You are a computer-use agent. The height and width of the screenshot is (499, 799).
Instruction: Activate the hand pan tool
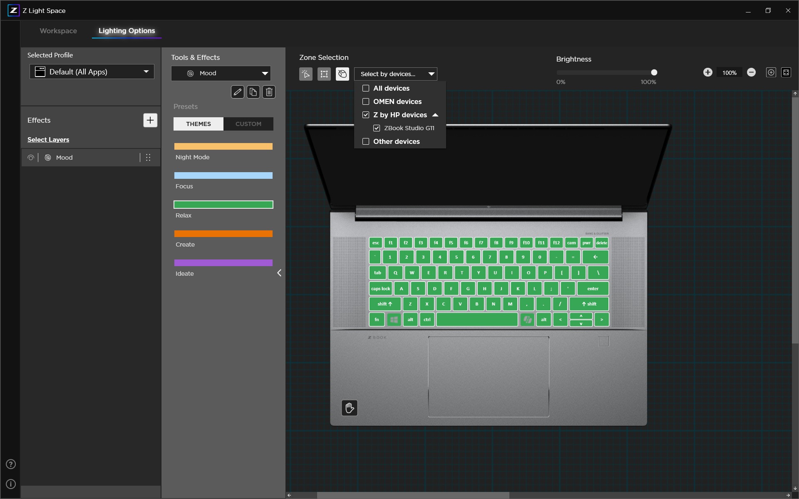click(349, 408)
